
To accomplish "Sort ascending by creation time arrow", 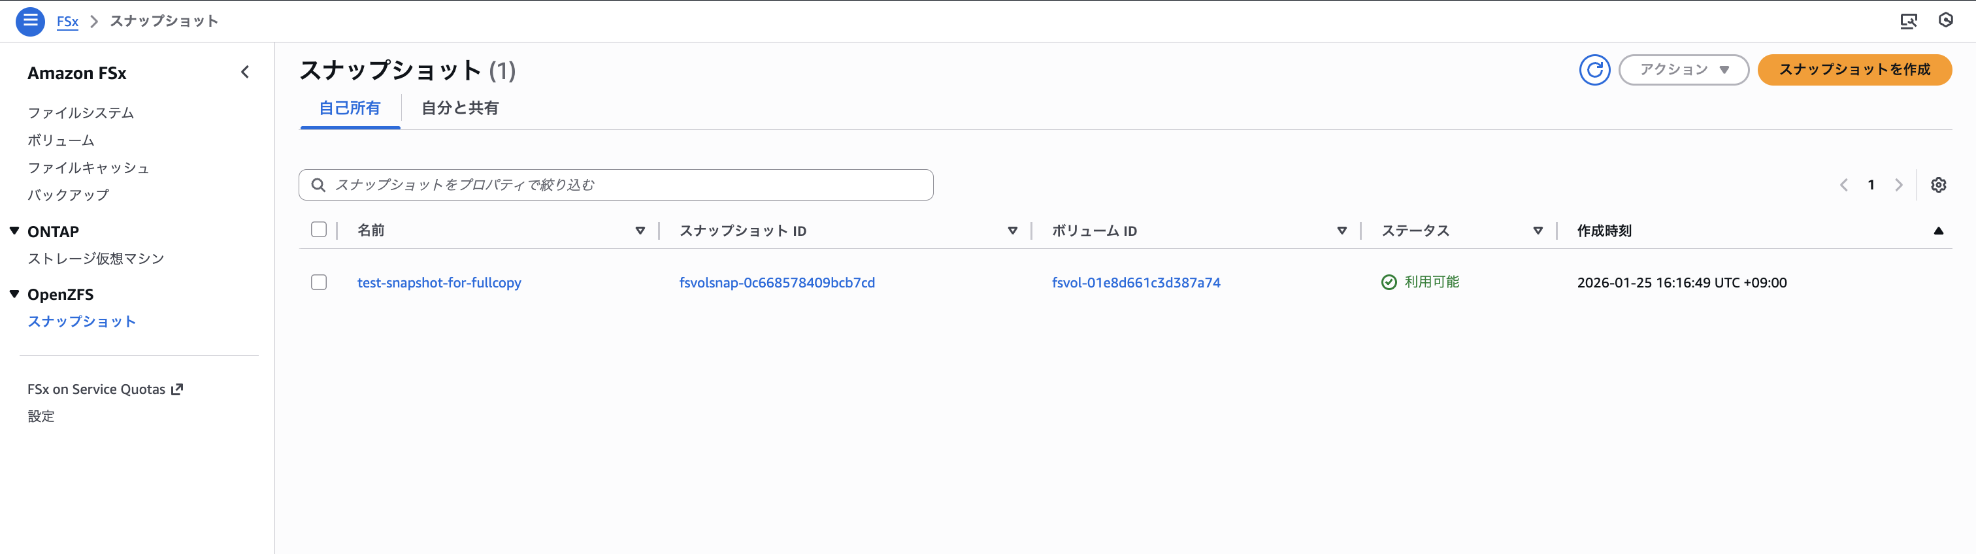I will (x=1938, y=231).
